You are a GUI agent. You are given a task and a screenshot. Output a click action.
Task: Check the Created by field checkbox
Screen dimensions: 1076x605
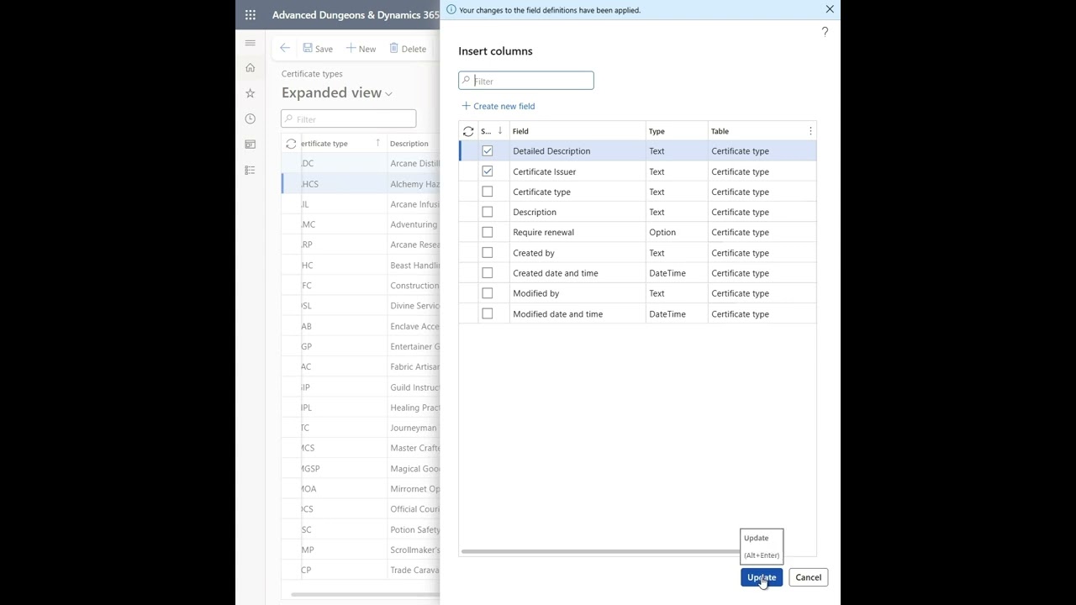pos(488,253)
